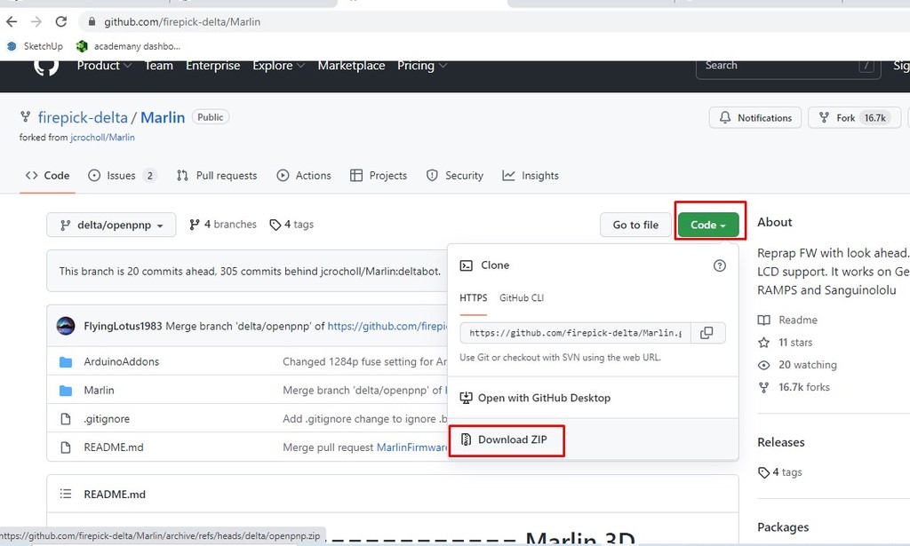
Task: Click the clone help question mark icon
Action: (719, 265)
